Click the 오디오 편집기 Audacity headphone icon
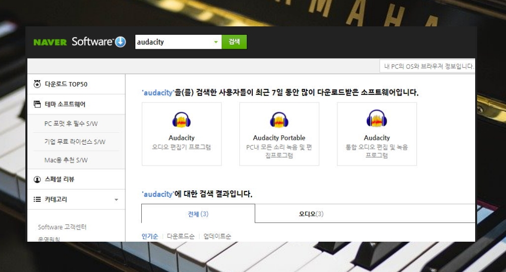Image resolution: width=506 pixels, height=272 pixels. pos(182,120)
